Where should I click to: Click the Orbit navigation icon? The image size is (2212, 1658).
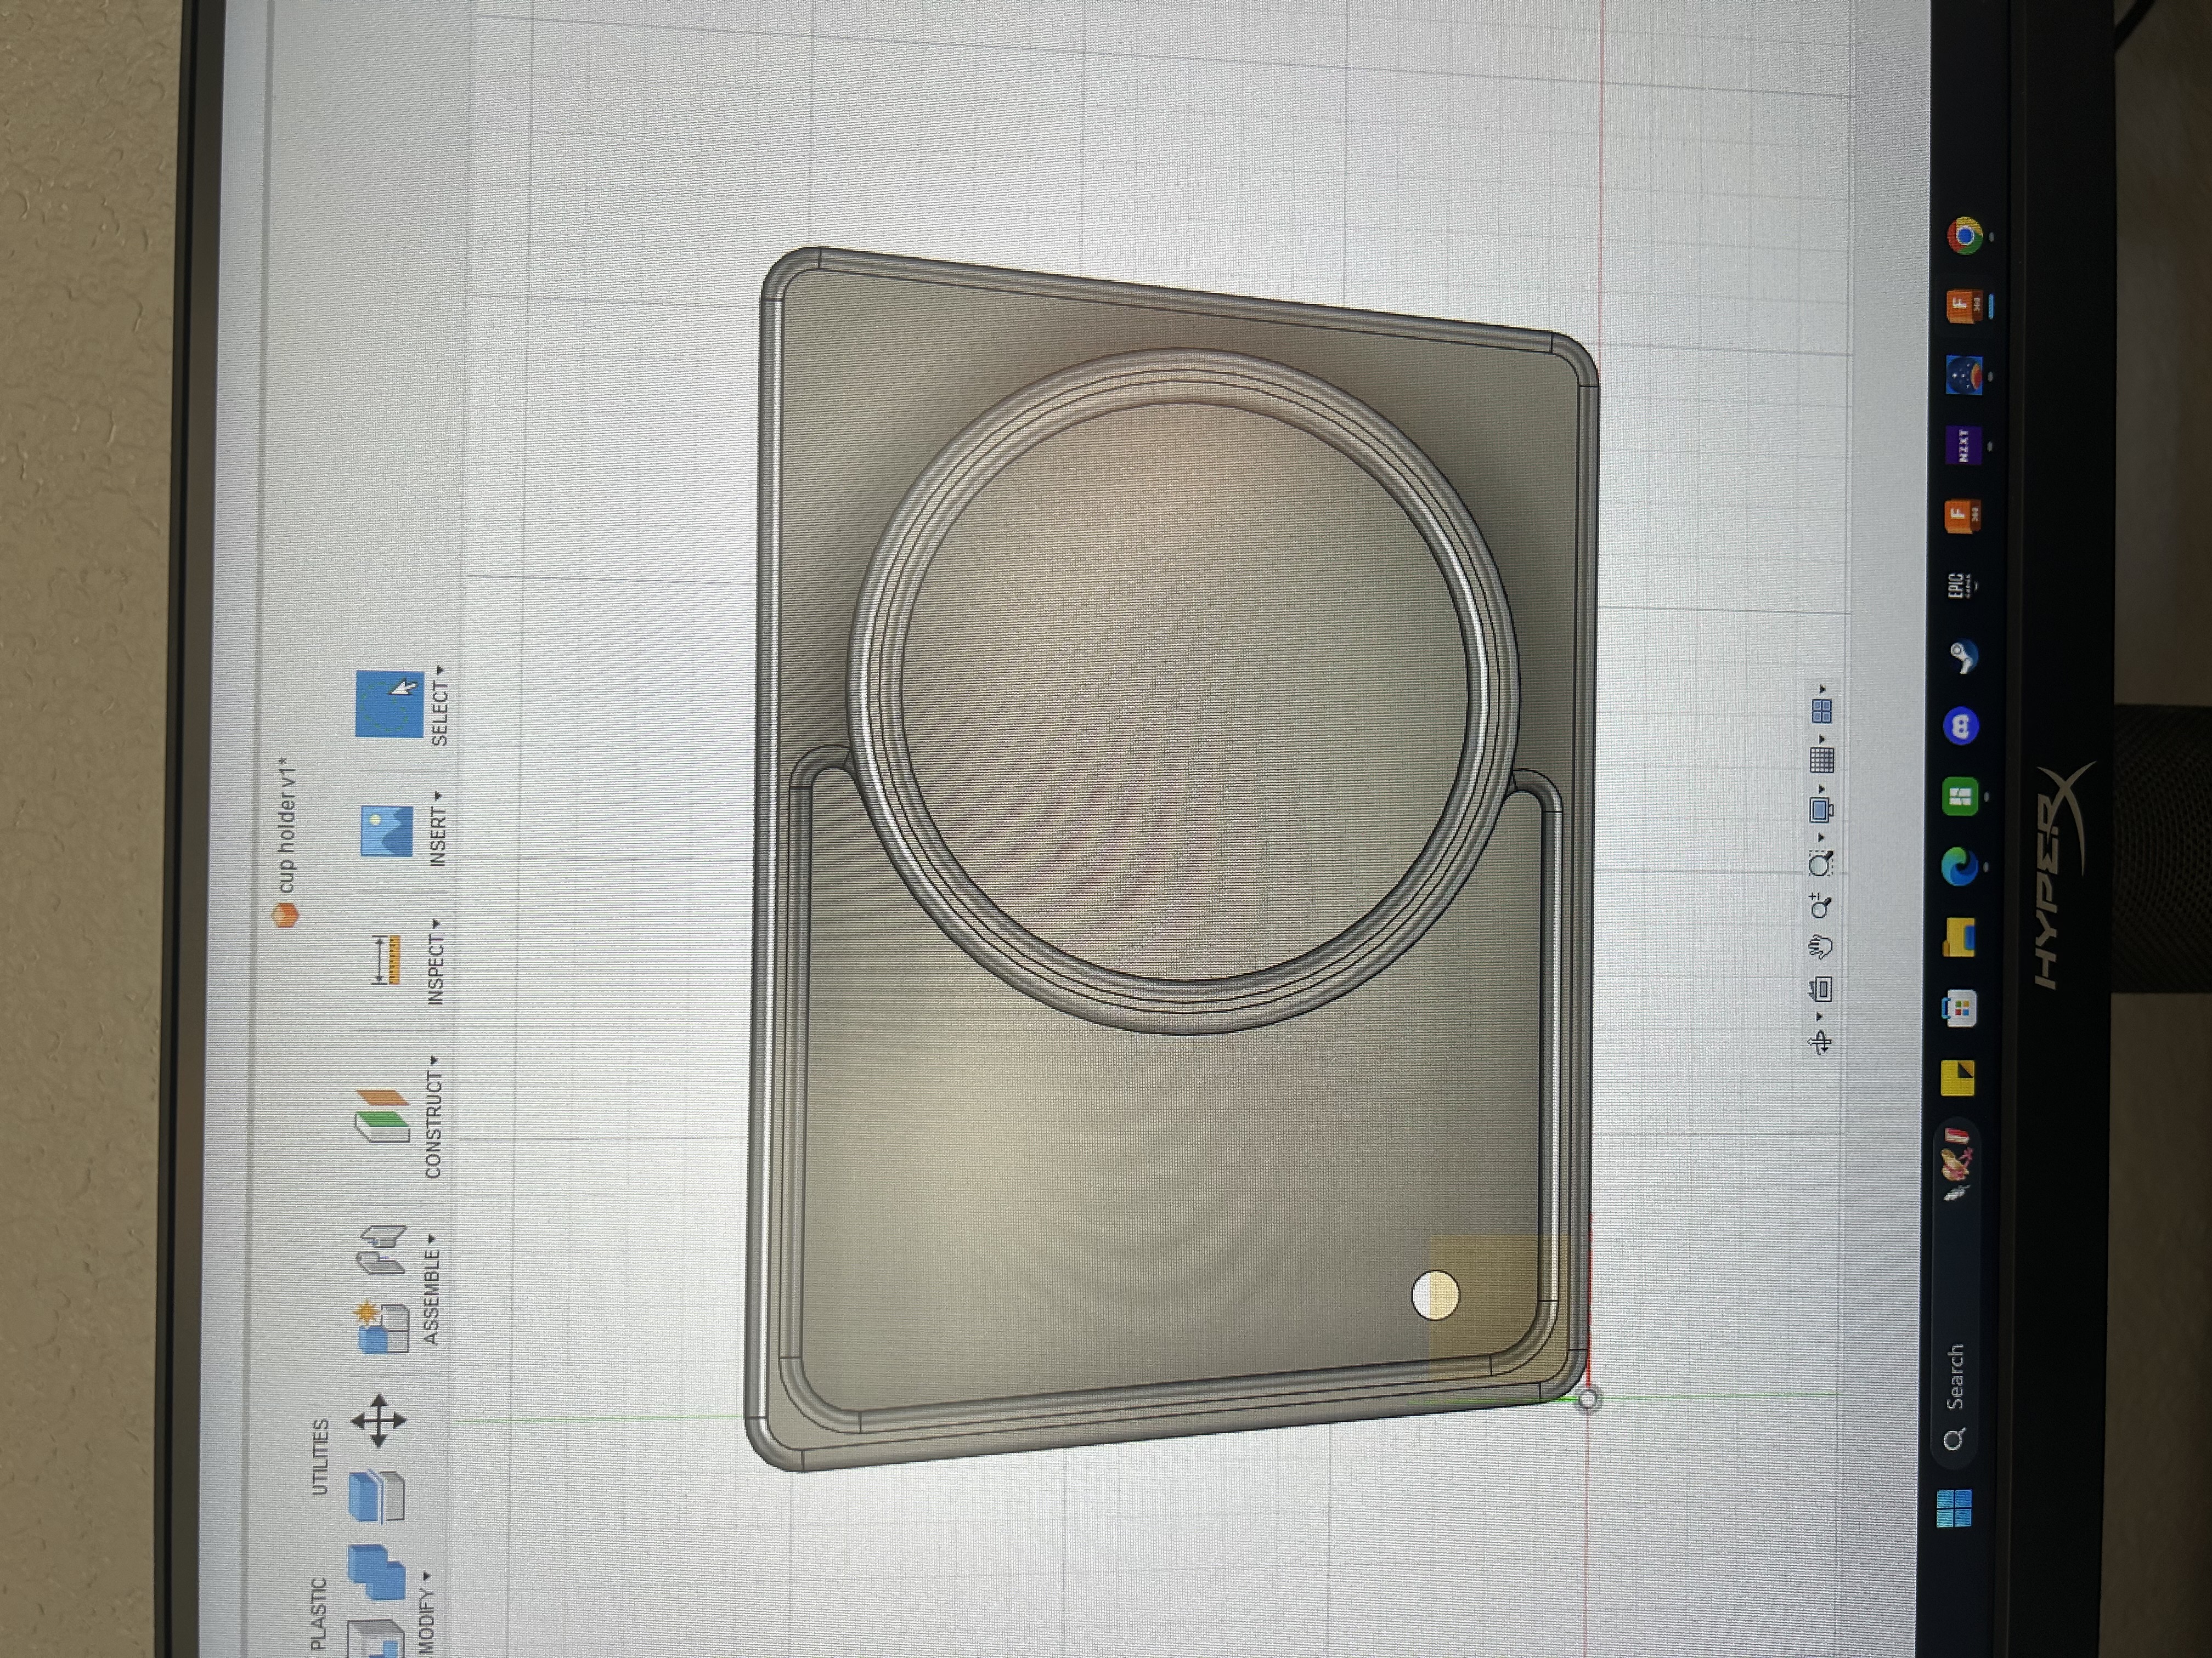pos(1820,1043)
